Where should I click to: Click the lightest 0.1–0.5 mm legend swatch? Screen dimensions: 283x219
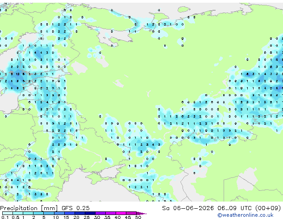click(x=8, y=213)
